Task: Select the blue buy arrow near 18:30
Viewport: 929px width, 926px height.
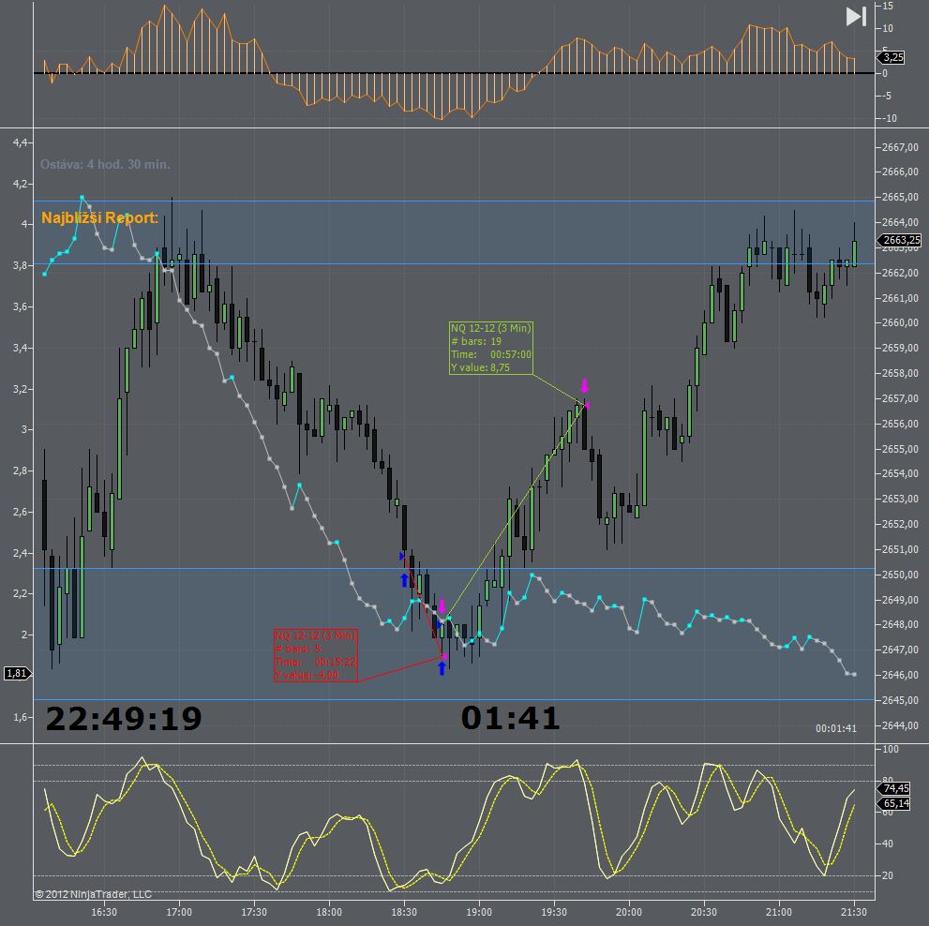Action: point(405,580)
